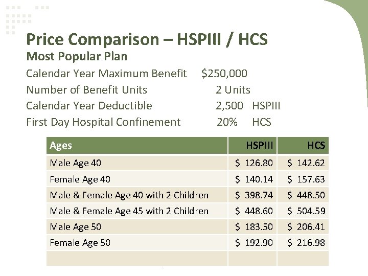Click the HSPIII column header in the table

coord(259,146)
